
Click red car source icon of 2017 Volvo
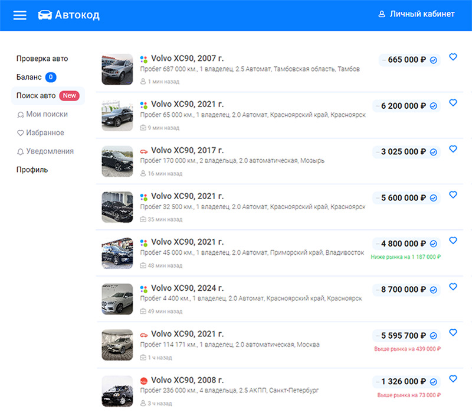coord(144,151)
